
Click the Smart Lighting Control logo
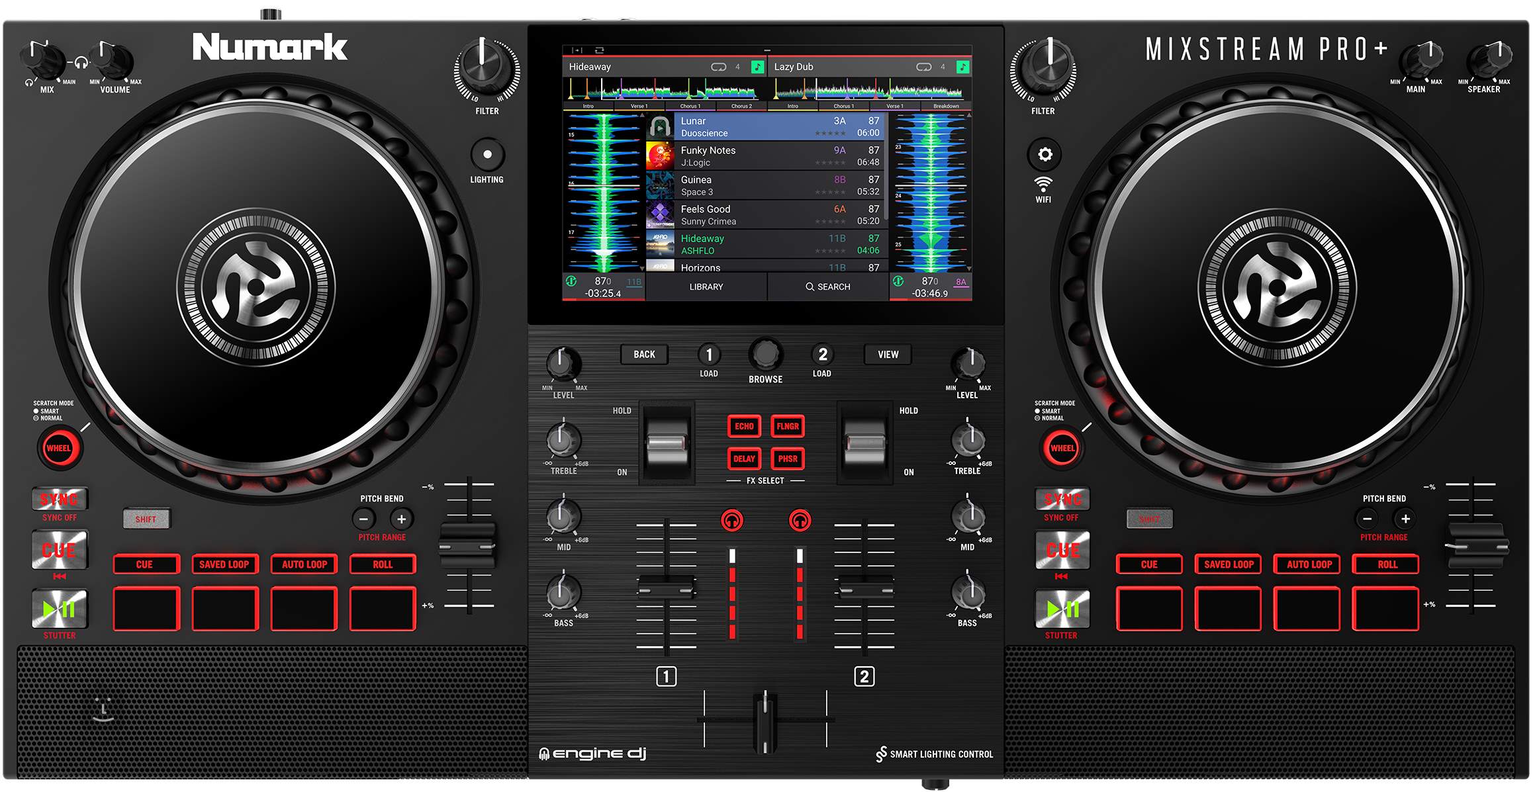tap(934, 754)
